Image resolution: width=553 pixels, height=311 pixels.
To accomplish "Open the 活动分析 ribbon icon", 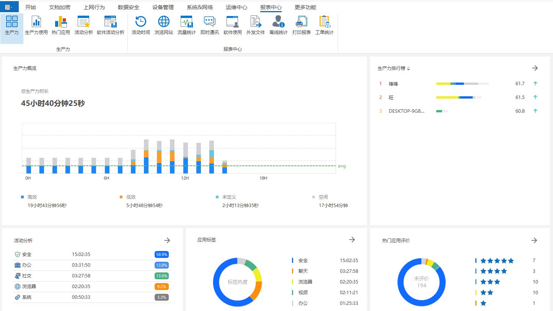I will (83, 26).
